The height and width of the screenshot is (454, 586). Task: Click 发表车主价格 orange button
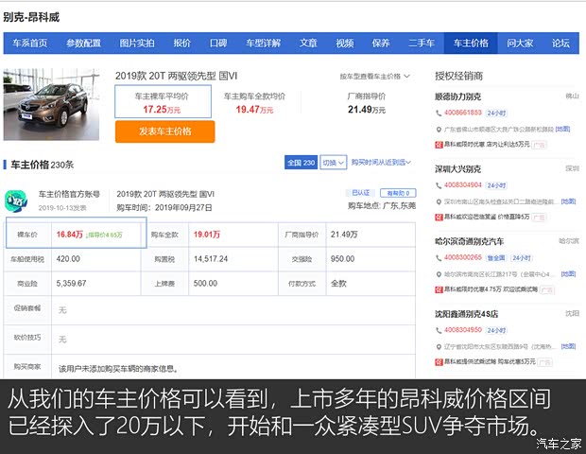pos(164,131)
